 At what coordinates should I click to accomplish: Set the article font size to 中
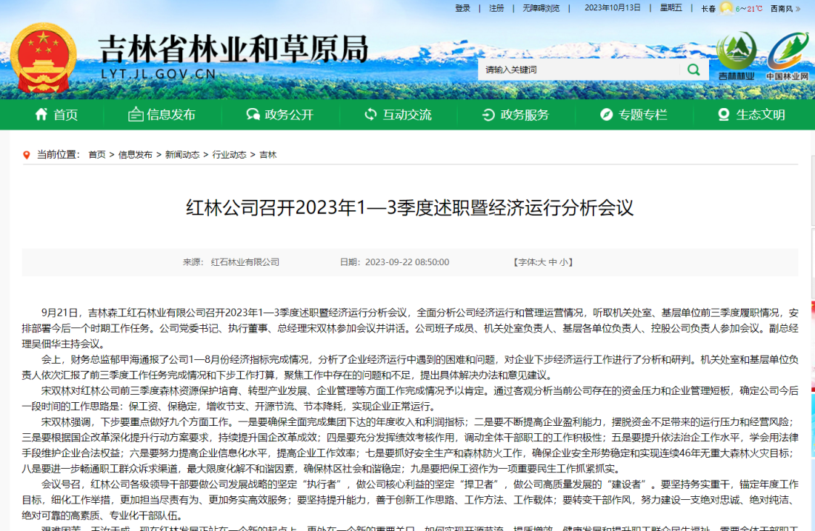coord(553,262)
